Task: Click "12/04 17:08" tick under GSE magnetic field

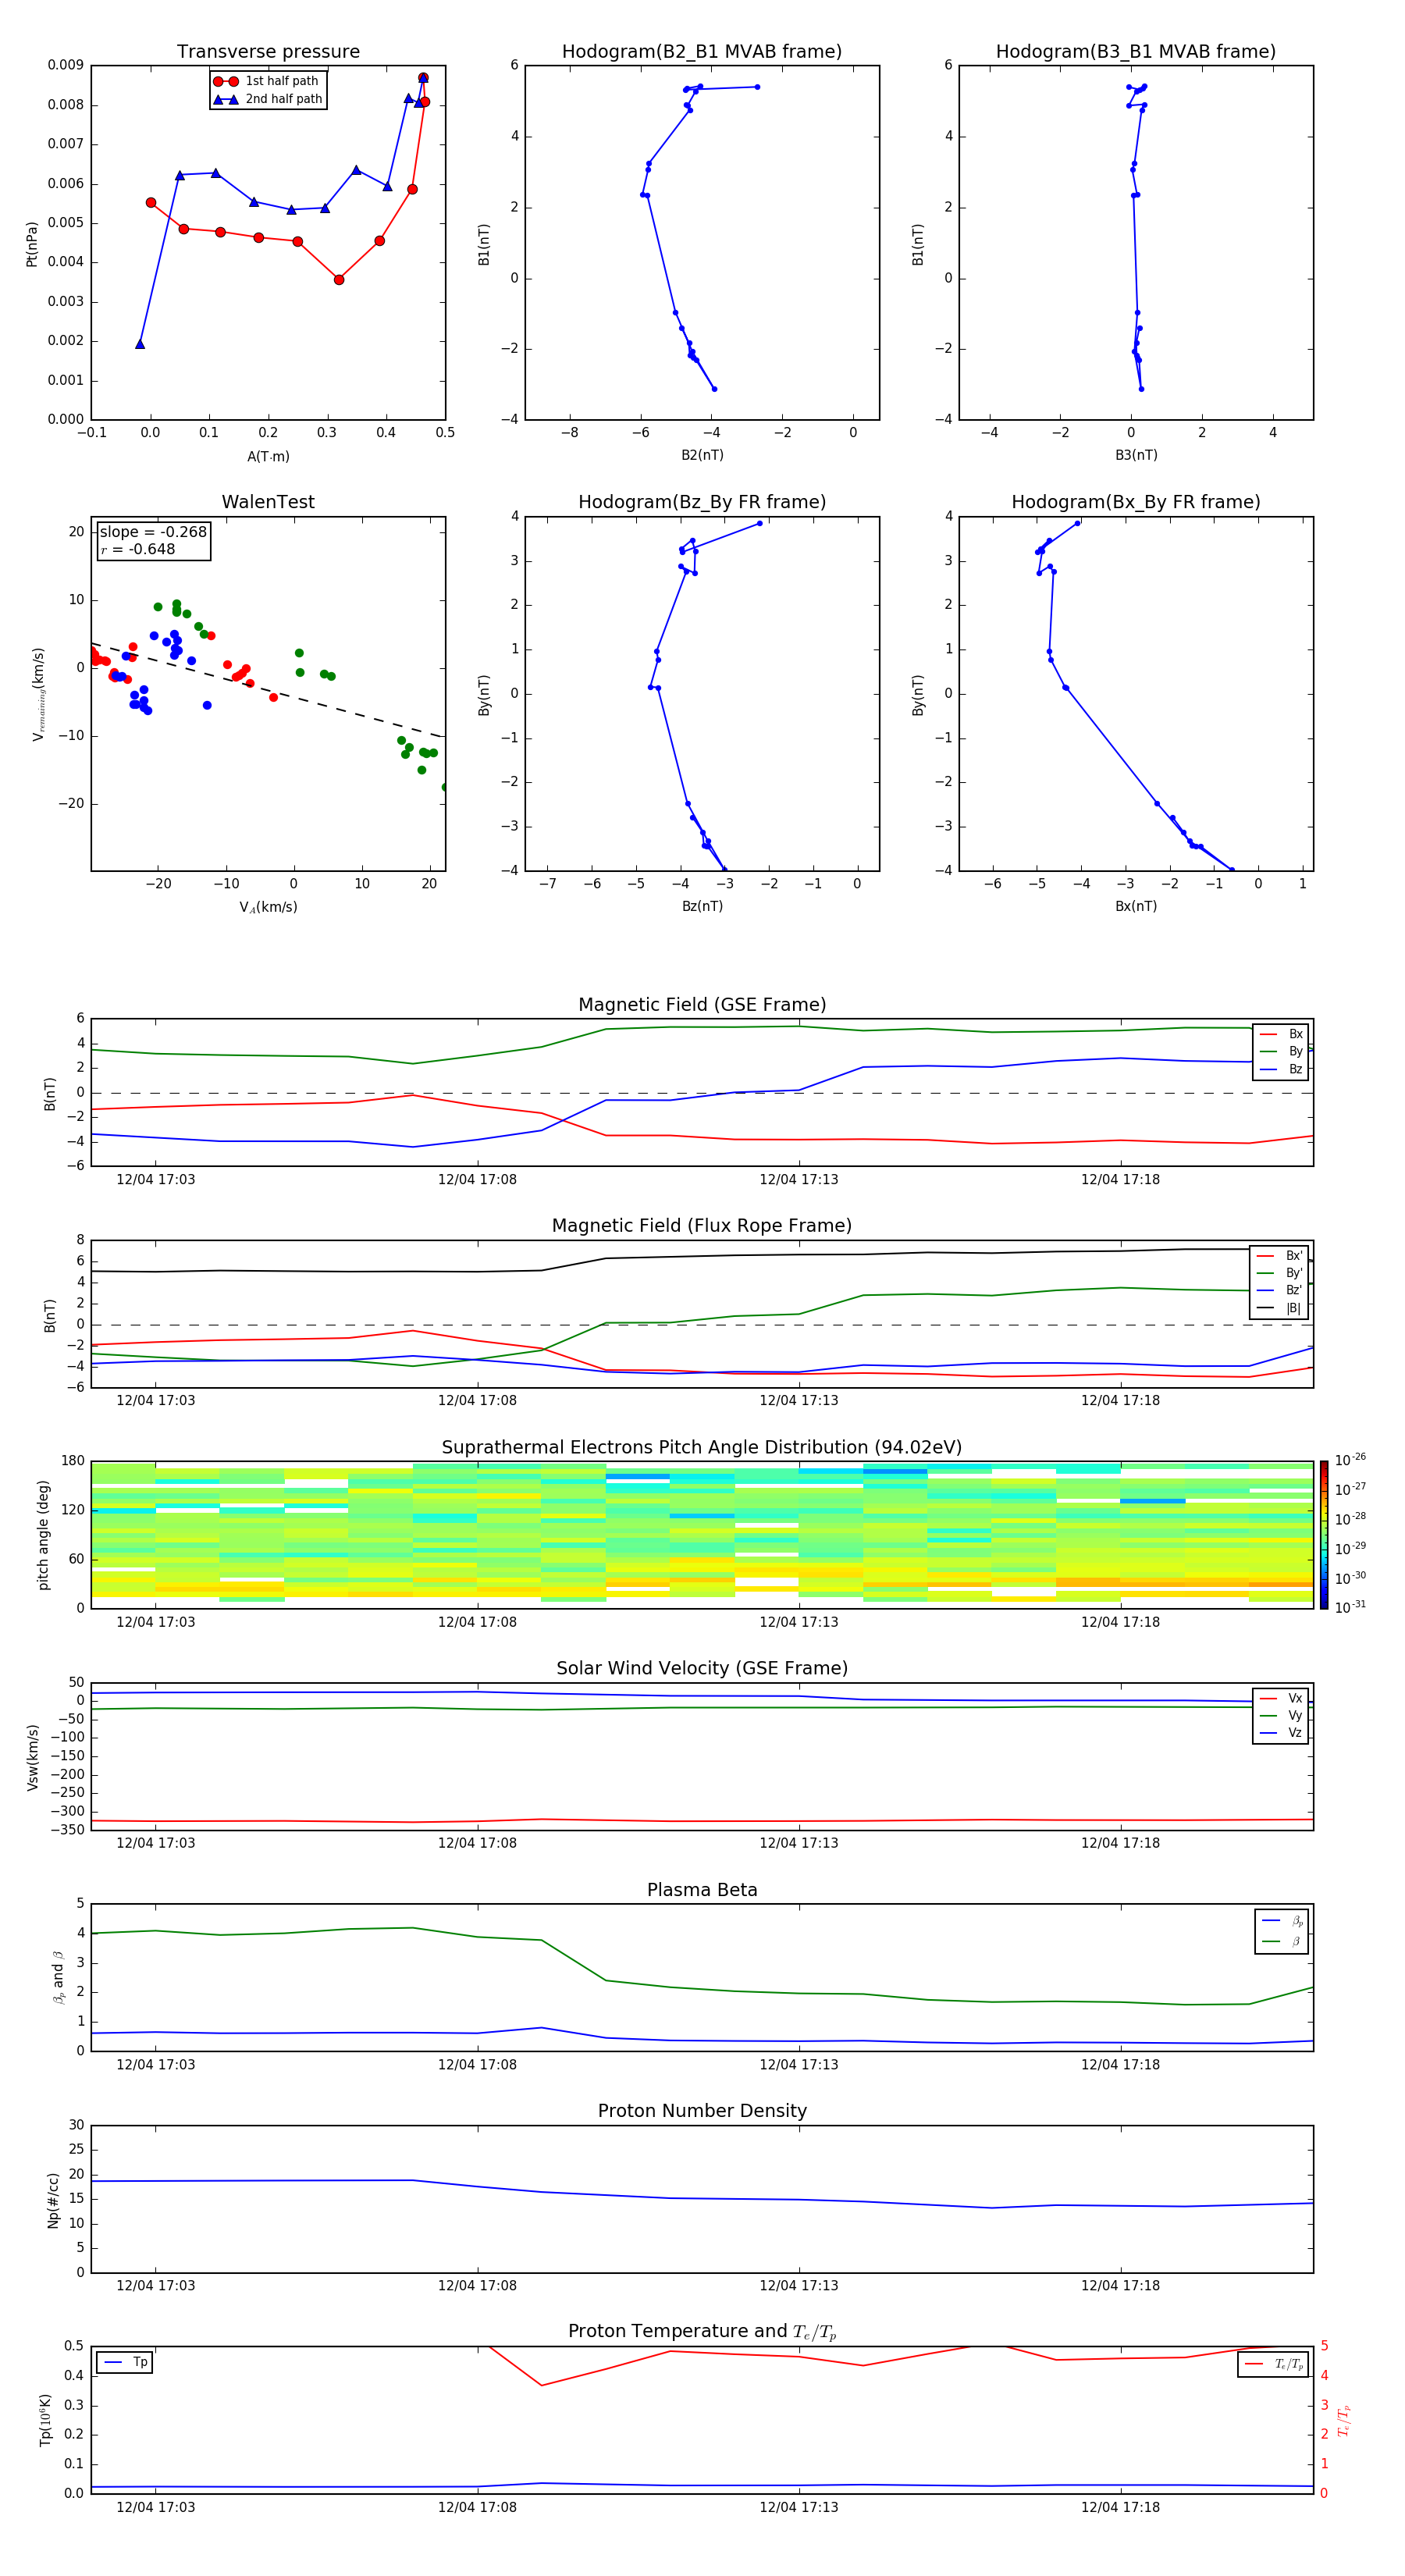Action: 477,1179
